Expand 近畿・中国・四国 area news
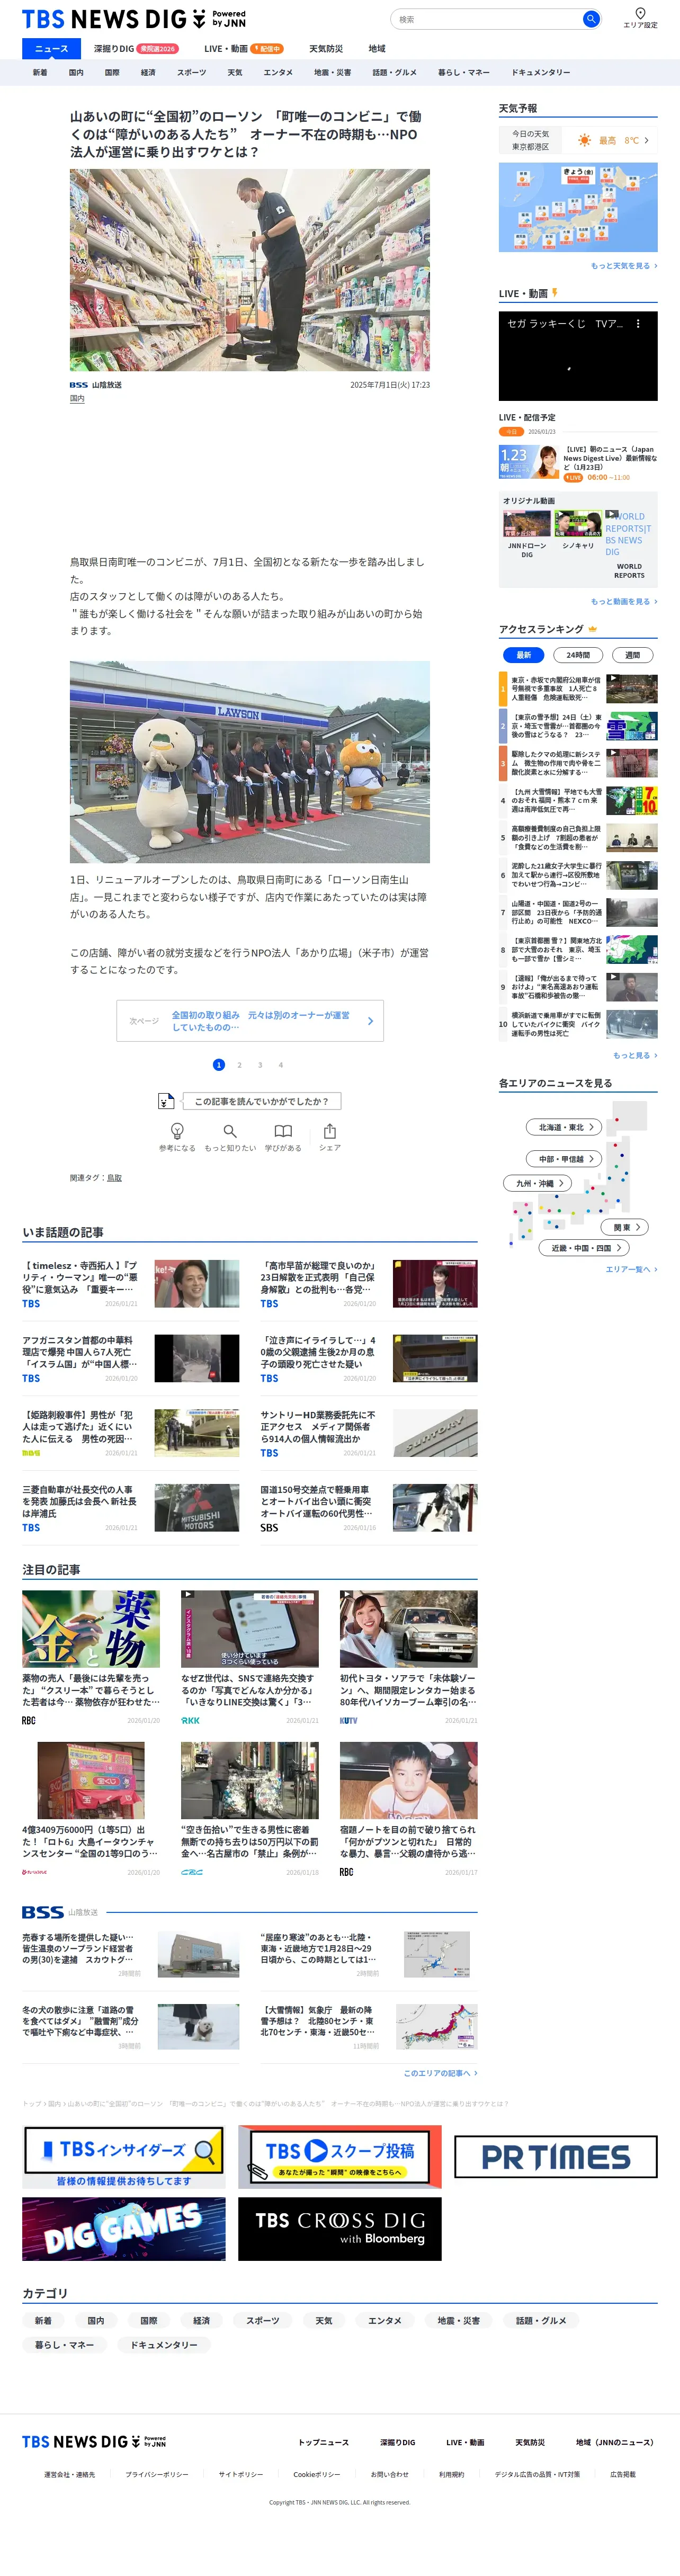This screenshot has width=680, height=2576. (x=584, y=1248)
